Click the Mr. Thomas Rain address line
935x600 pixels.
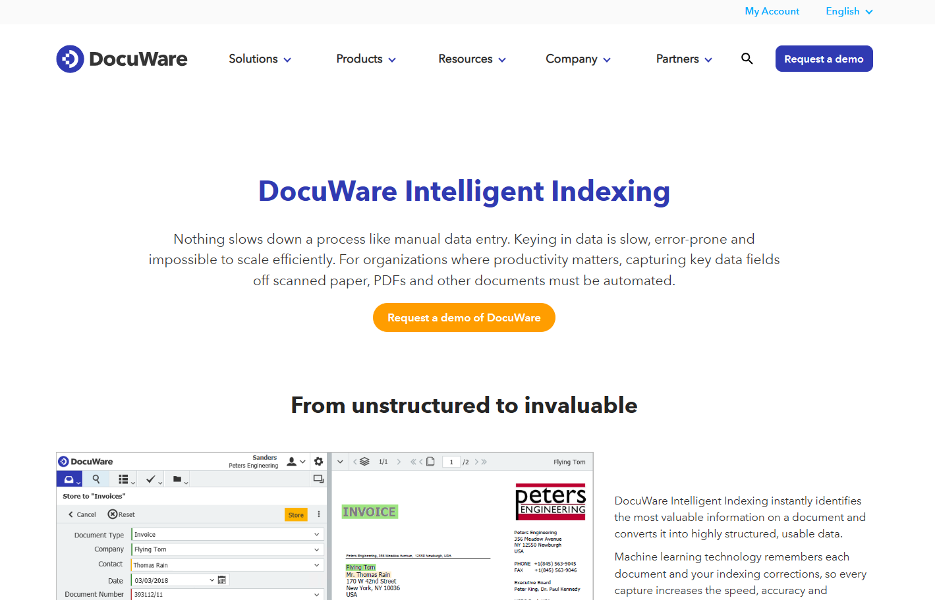tap(368, 574)
